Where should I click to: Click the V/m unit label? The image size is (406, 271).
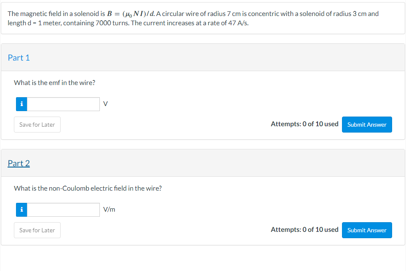[109, 210]
